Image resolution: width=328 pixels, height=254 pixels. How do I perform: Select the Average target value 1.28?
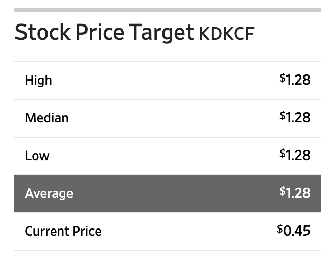298,193
